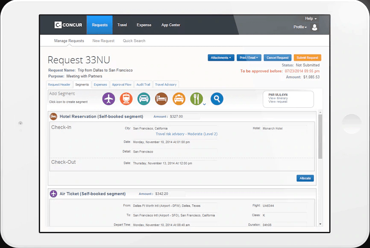Click the check-out Date field Thursday, November 13

click(175, 163)
